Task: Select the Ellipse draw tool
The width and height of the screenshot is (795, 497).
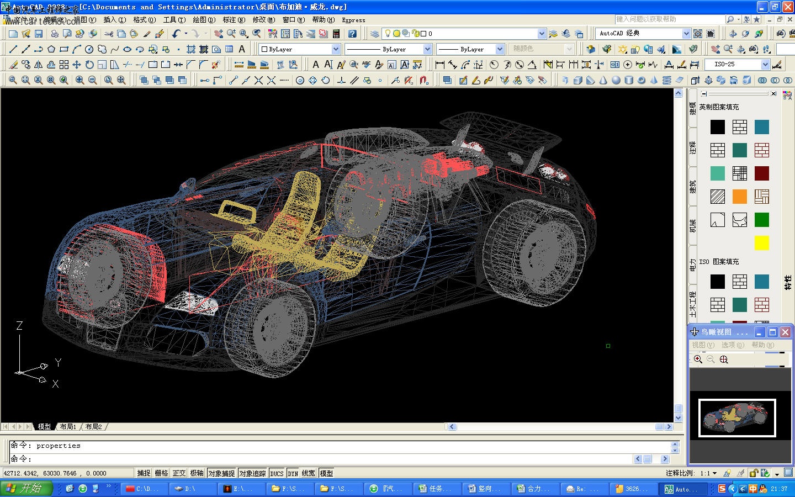Action: click(128, 49)
